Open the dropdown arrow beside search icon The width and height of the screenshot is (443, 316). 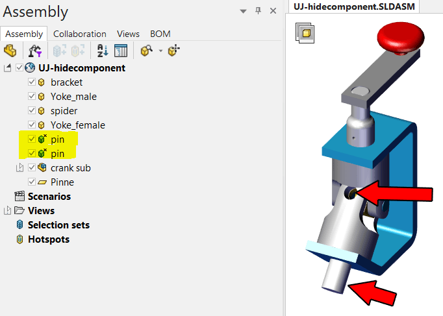[160, 51]
